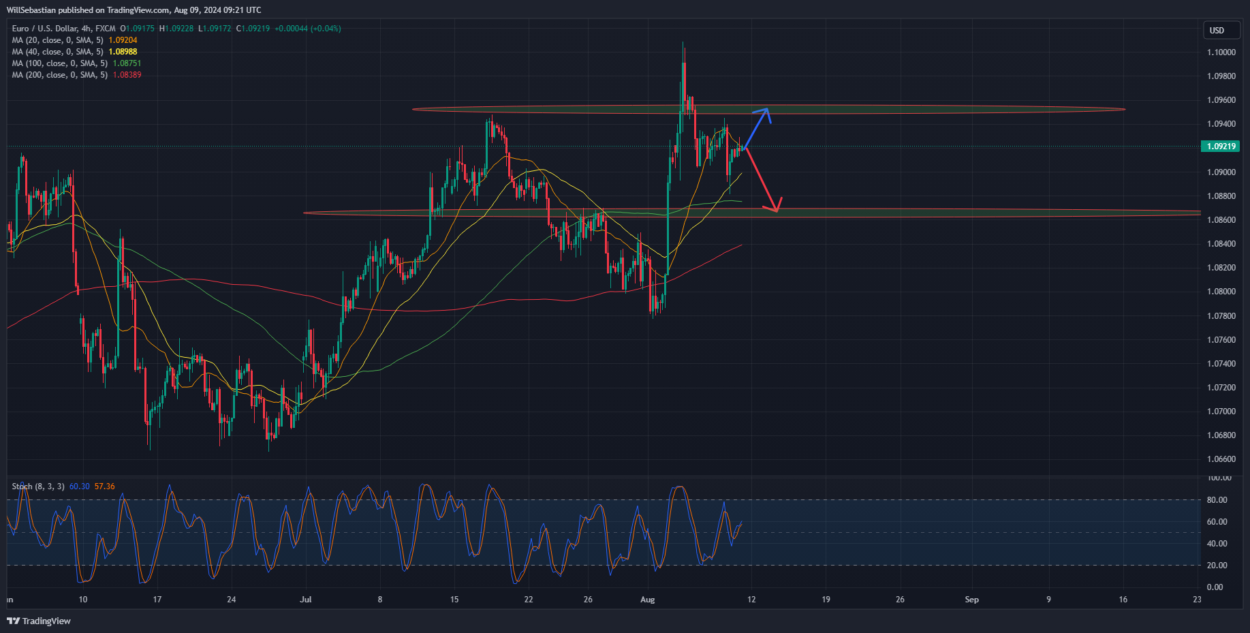
Task: Click the 1.06600 price axis label
Action: 1221,459
